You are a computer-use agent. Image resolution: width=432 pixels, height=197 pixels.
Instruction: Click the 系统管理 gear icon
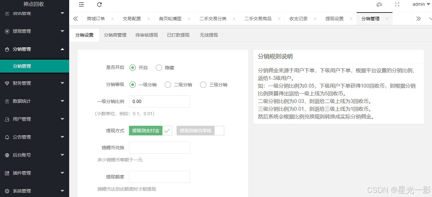tap(7, 191)
